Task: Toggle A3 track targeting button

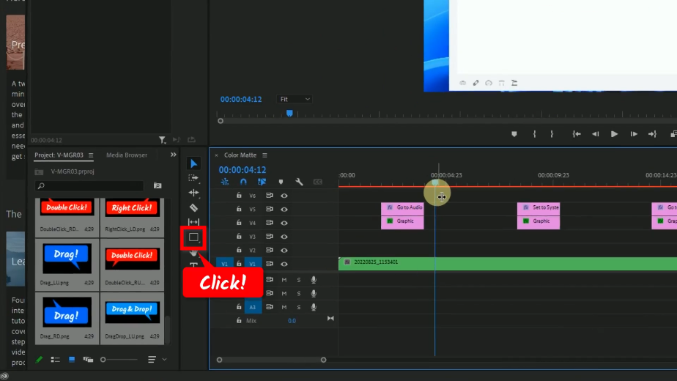Action: point(253,307)
